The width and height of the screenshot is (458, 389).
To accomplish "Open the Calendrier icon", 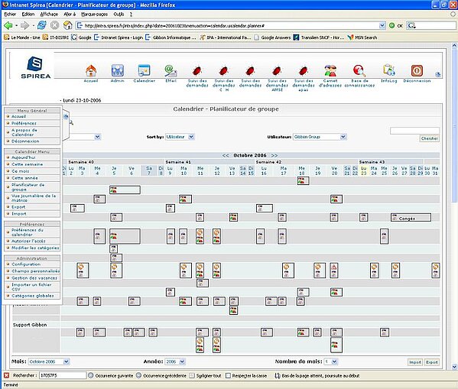I will pos(144,70).
